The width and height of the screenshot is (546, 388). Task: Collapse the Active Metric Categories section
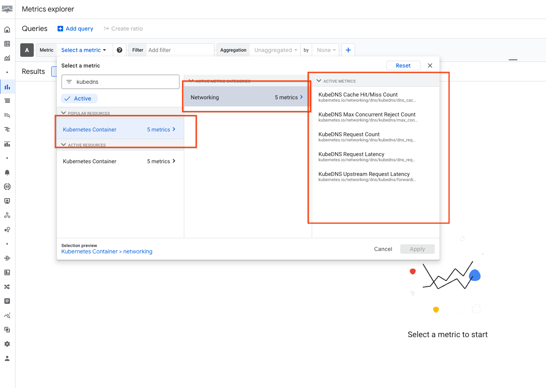pyautogui.click(x=191, y=81)
